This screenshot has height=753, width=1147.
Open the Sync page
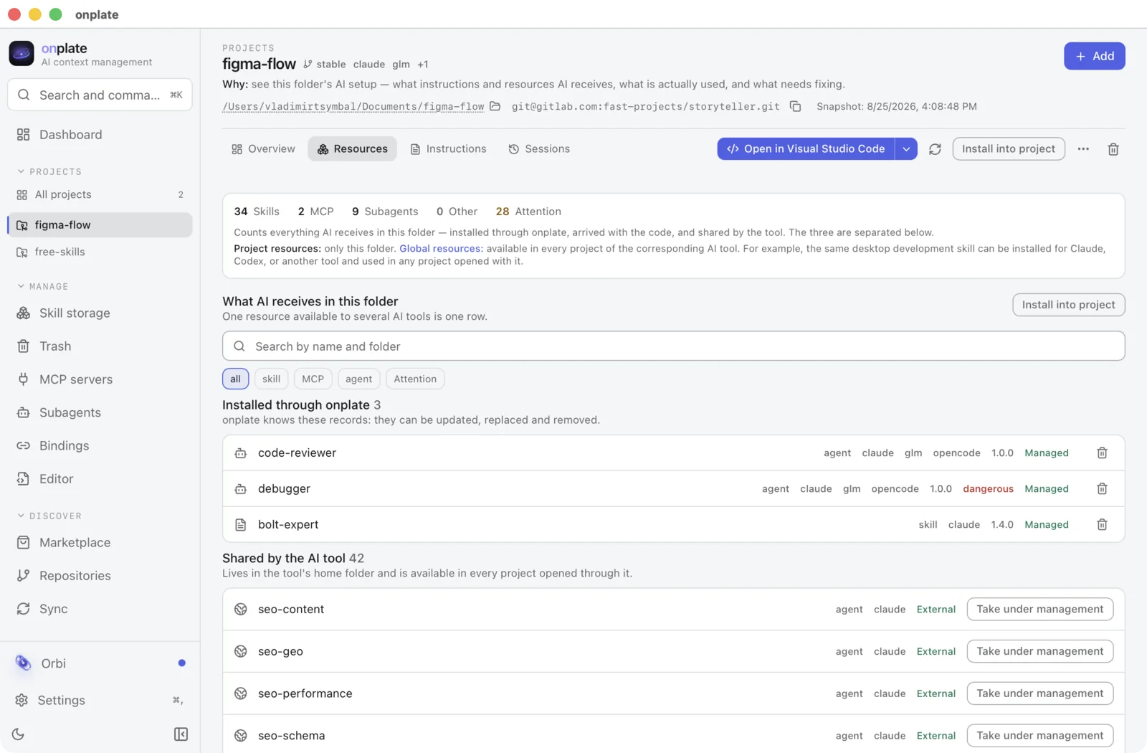[x=100, y=609]
